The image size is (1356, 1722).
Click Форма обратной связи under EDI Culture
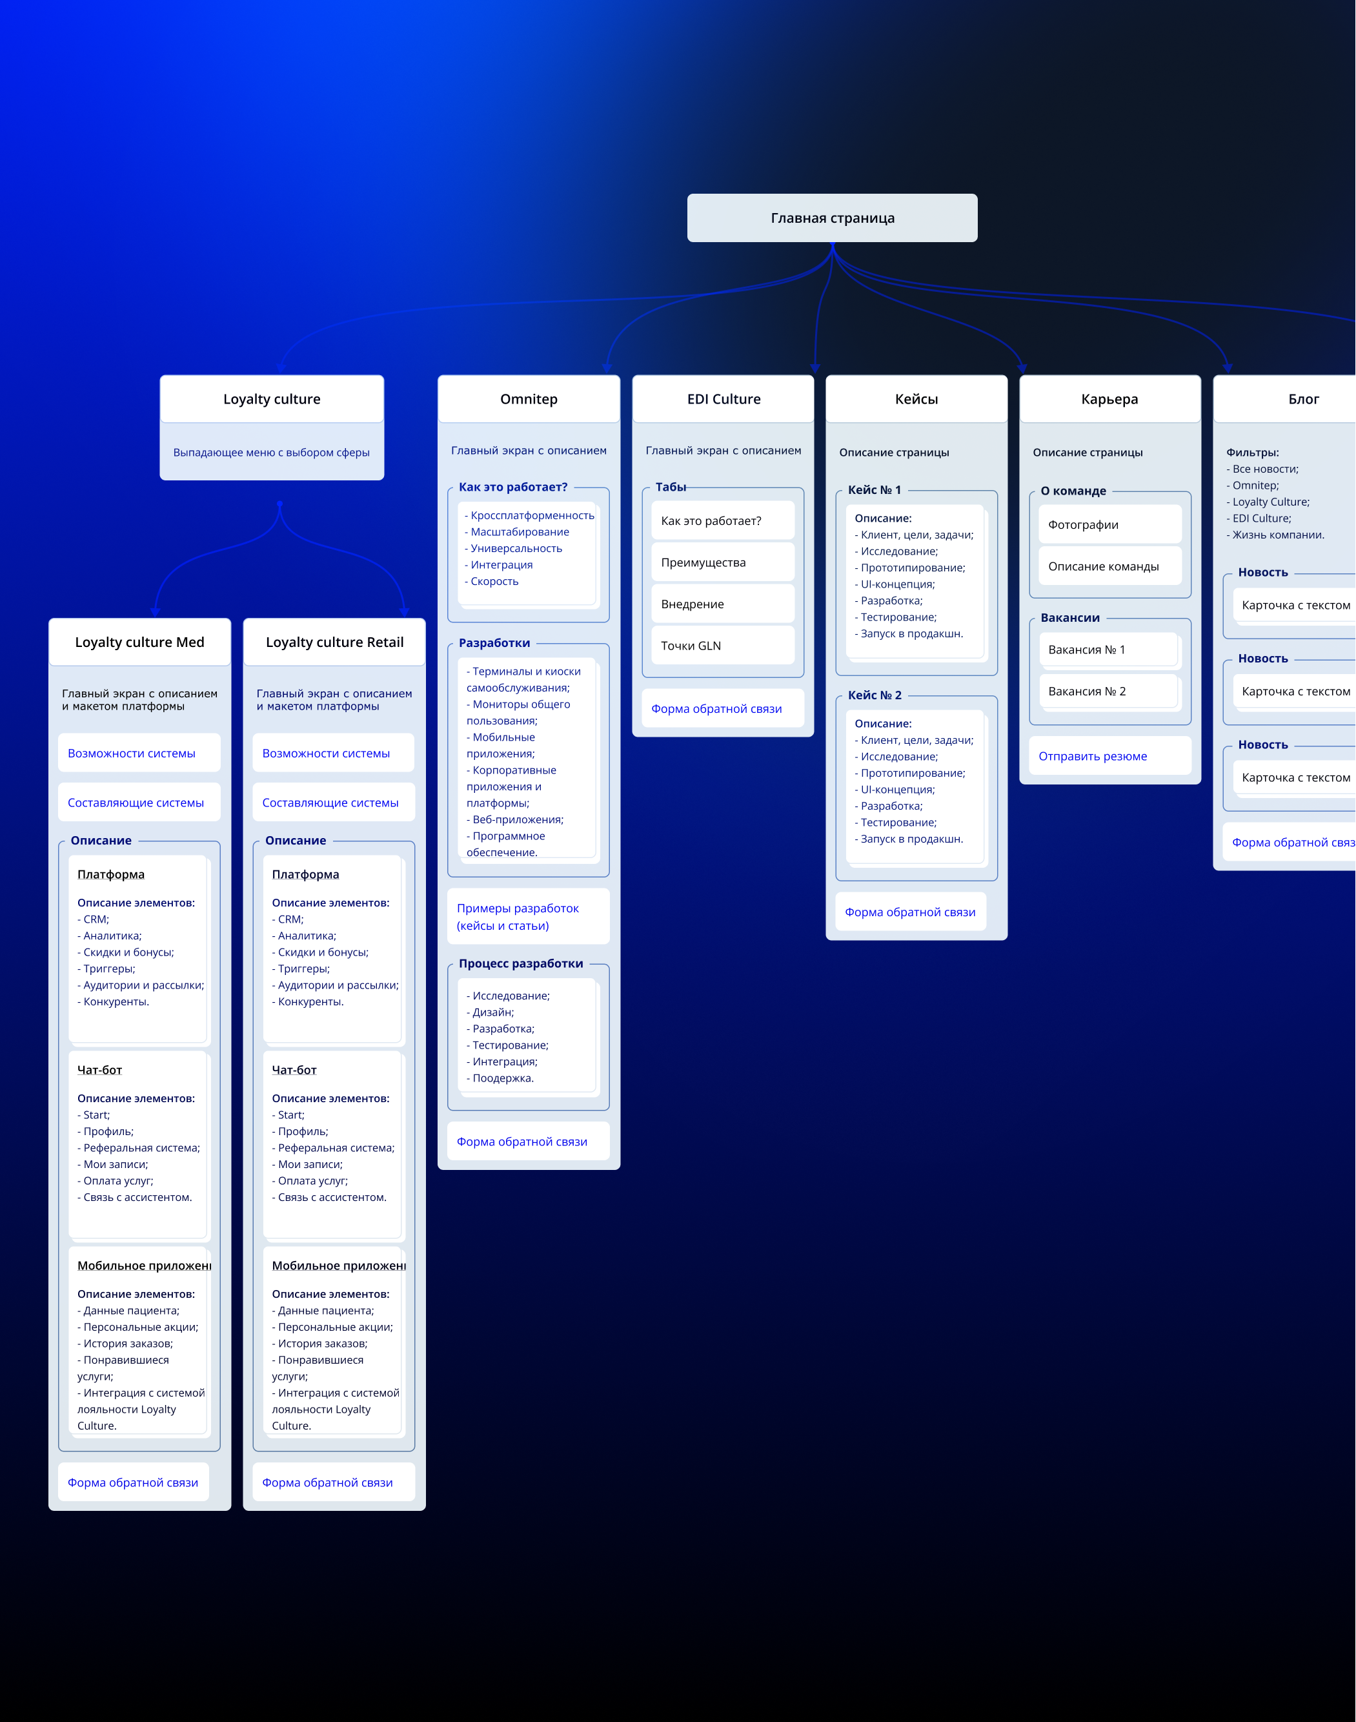[717, 708]
